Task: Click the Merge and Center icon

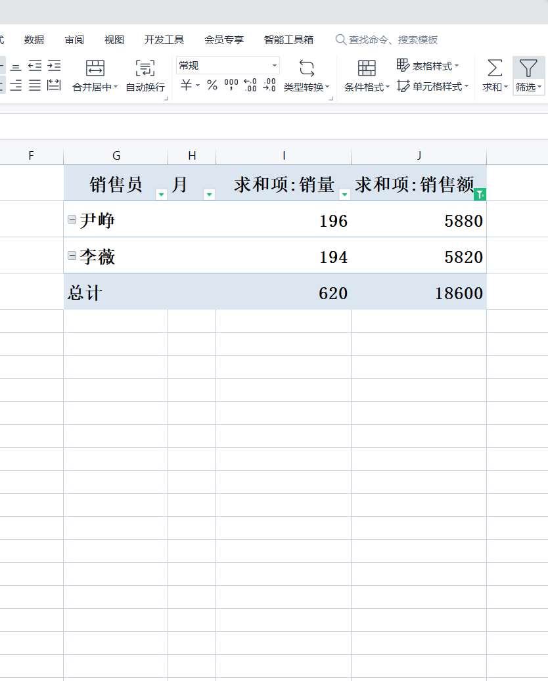Action: [x=95, y=68]
